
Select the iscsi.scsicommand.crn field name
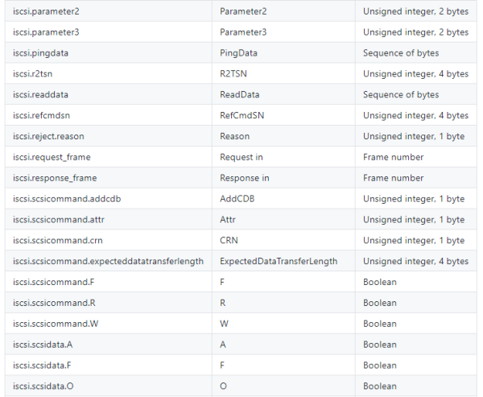coord(58,241)
